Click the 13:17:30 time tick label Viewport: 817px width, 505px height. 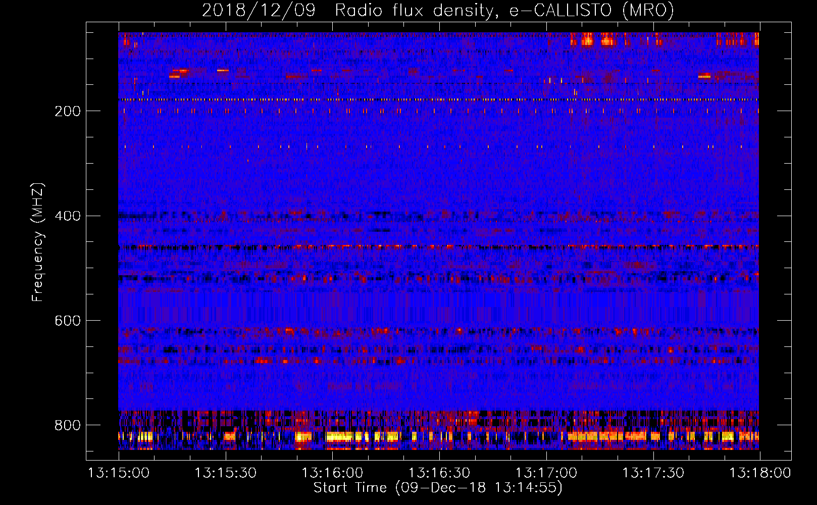pyautogui.click(x=653, y=473)
